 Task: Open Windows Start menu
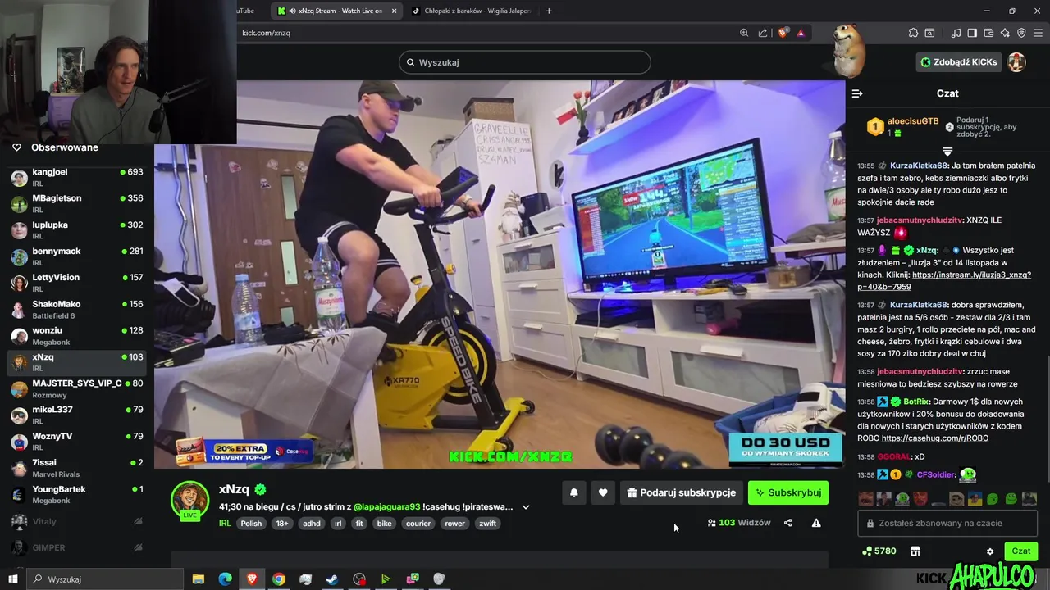click(x=13, y=579)
